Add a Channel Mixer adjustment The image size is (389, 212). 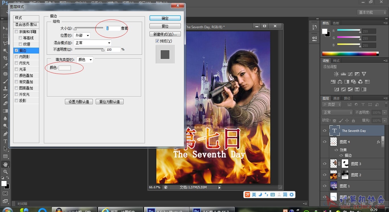pyautogui.click(x=361, y=82)
